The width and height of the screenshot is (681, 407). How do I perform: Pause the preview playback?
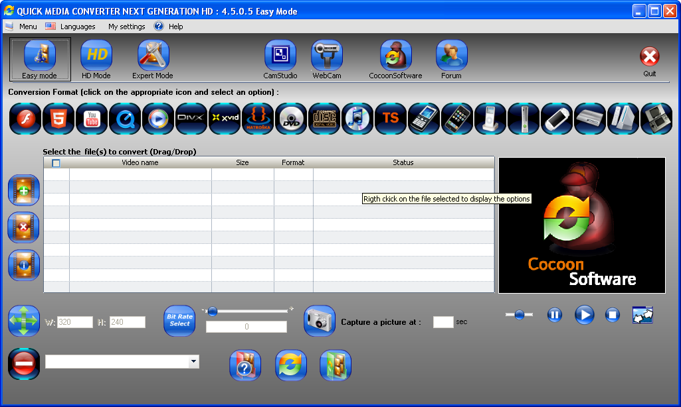tap(555, 315)
